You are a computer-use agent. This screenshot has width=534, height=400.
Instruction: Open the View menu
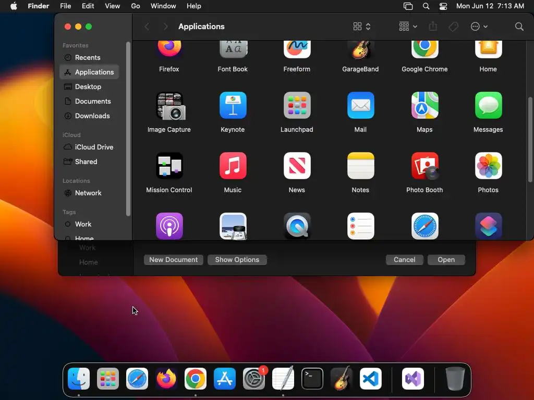pos(113,6)
